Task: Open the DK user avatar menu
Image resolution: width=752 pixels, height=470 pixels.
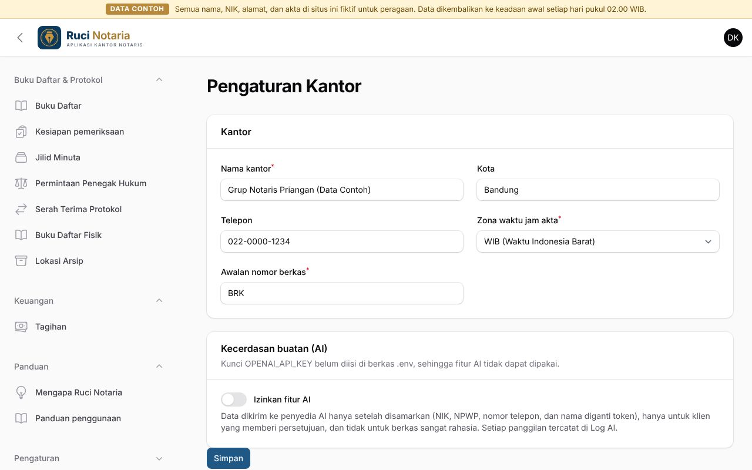Action: [733, 38]
